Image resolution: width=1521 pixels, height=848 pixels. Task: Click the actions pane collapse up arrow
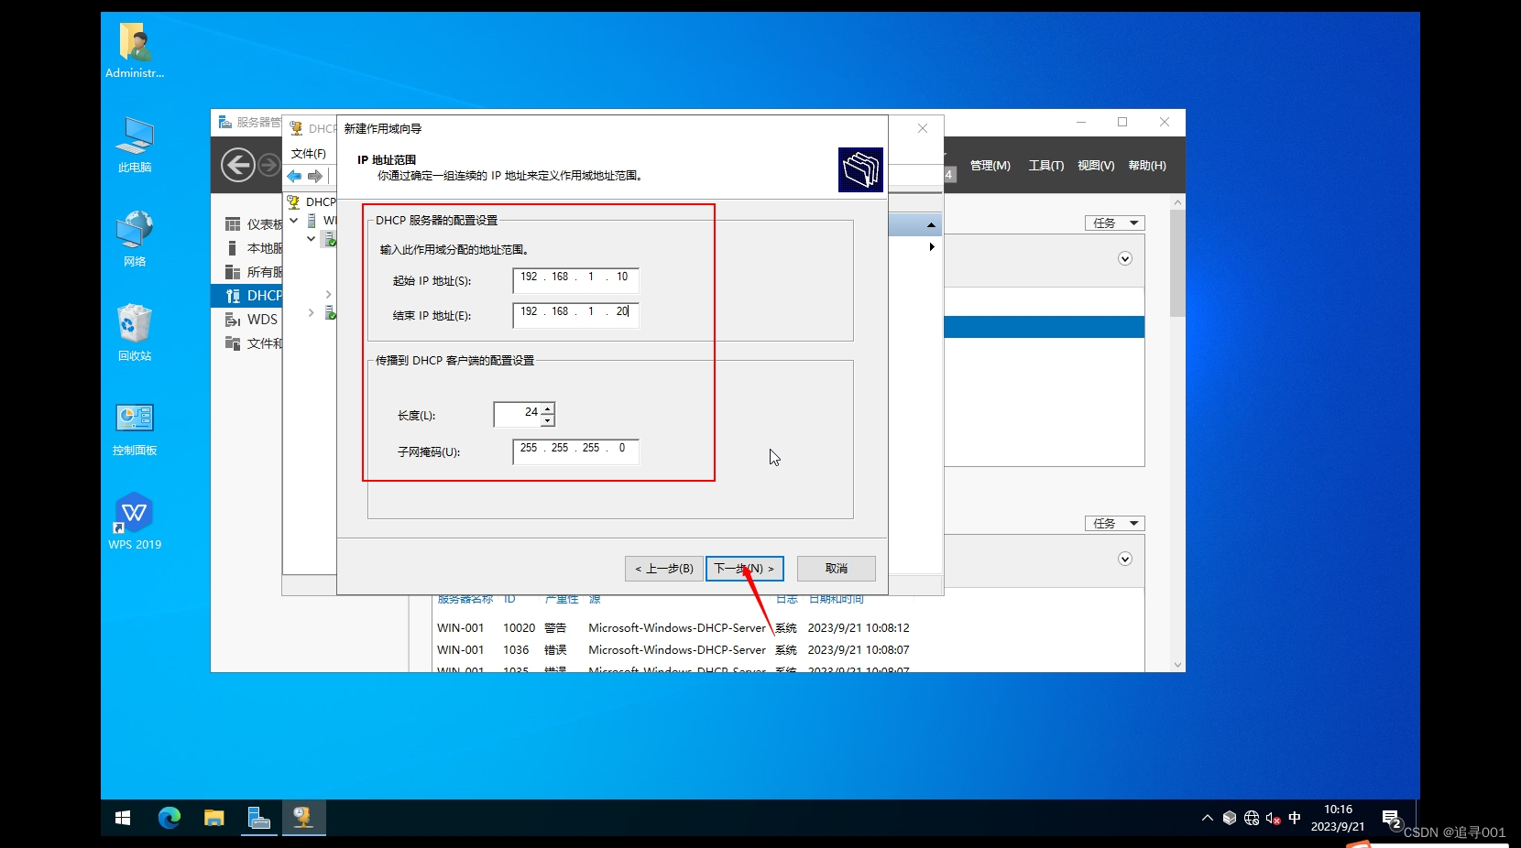click(x=931, y=225)
